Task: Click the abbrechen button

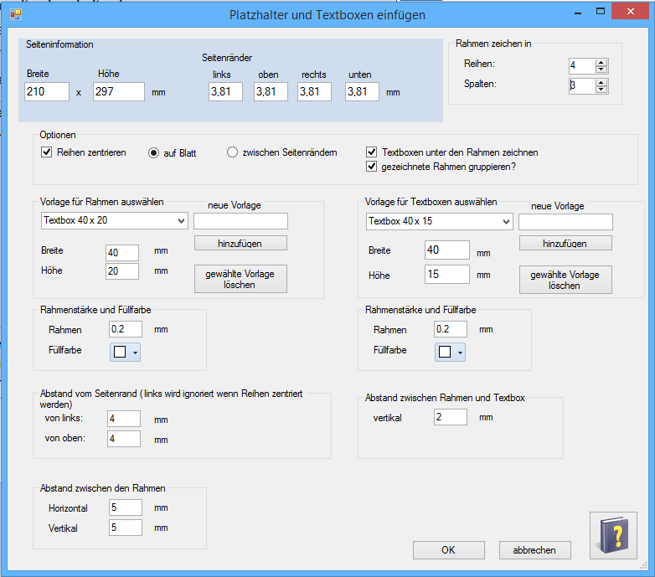Action: [x=534, y=550]
